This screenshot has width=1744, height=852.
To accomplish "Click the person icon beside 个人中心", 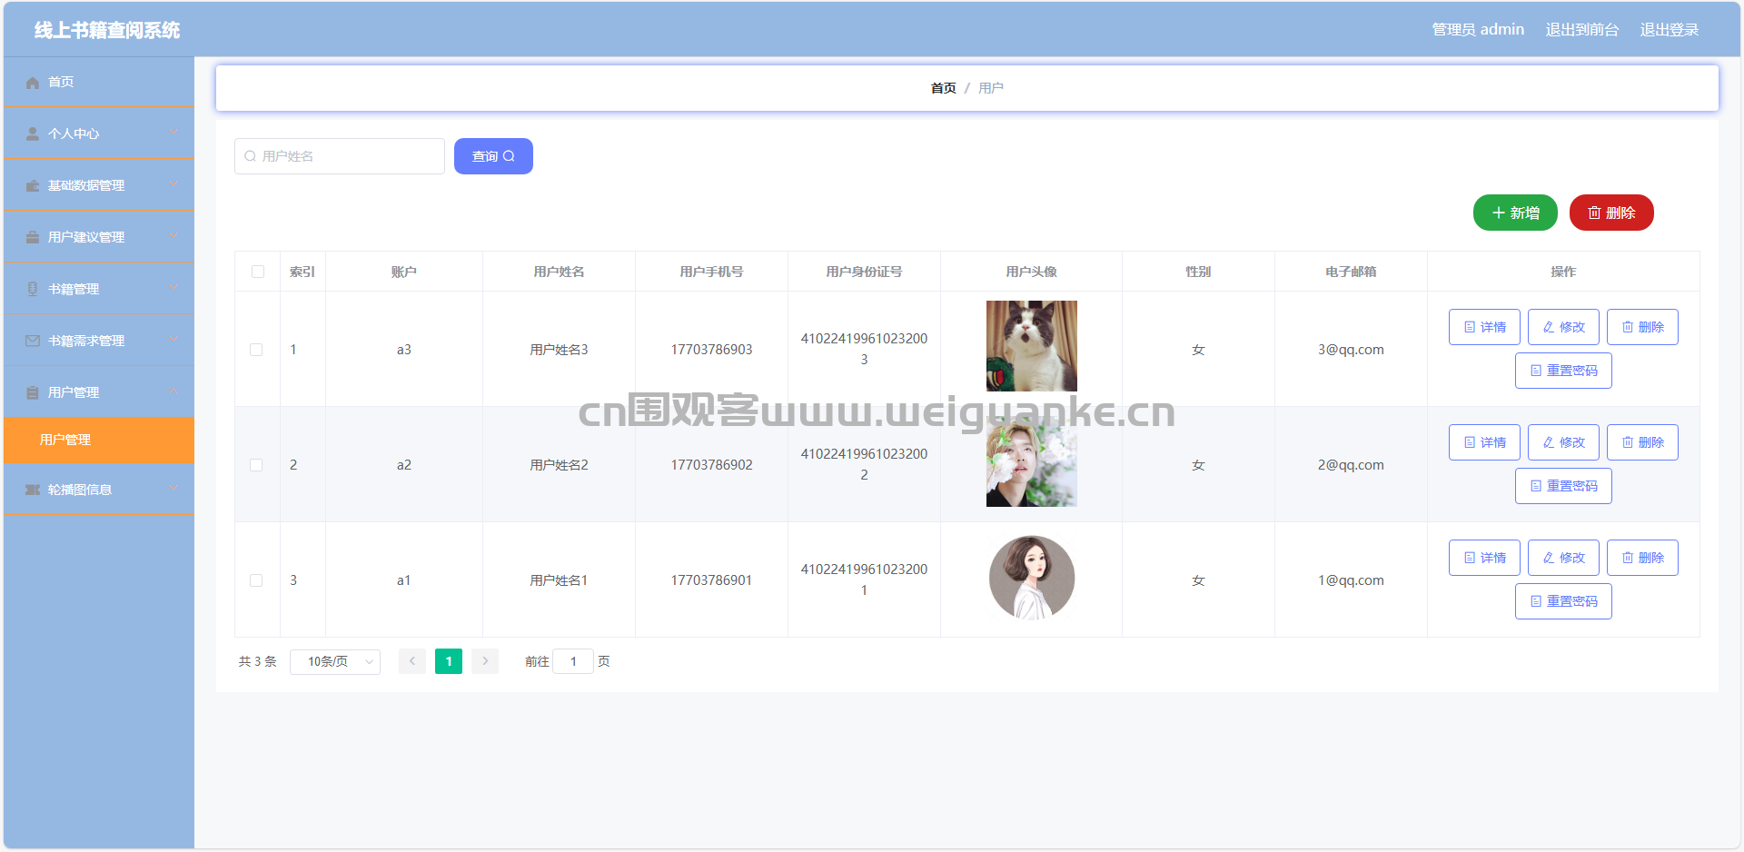I will tap(33, 134).
